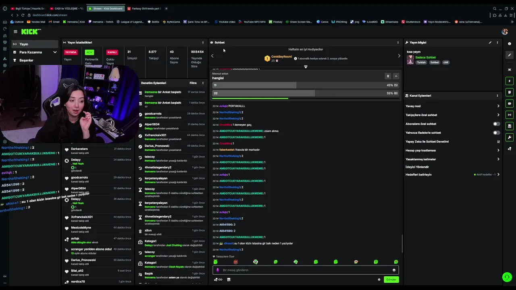Open AI chat moderation external link icon

(498, 142)
